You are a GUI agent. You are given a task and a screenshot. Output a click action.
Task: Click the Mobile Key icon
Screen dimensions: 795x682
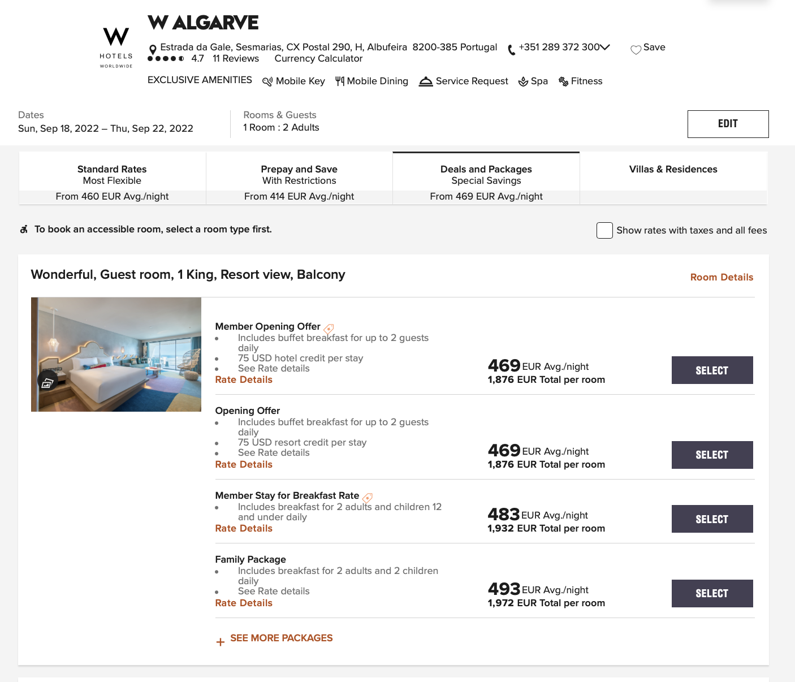267,81
